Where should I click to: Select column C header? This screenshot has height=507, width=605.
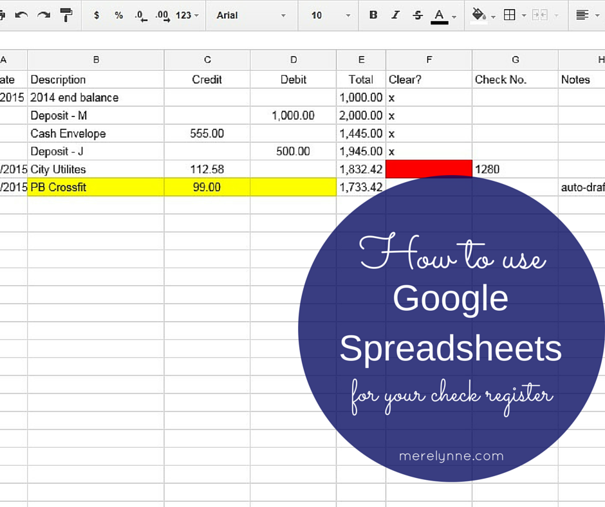(x=207, y=60)
